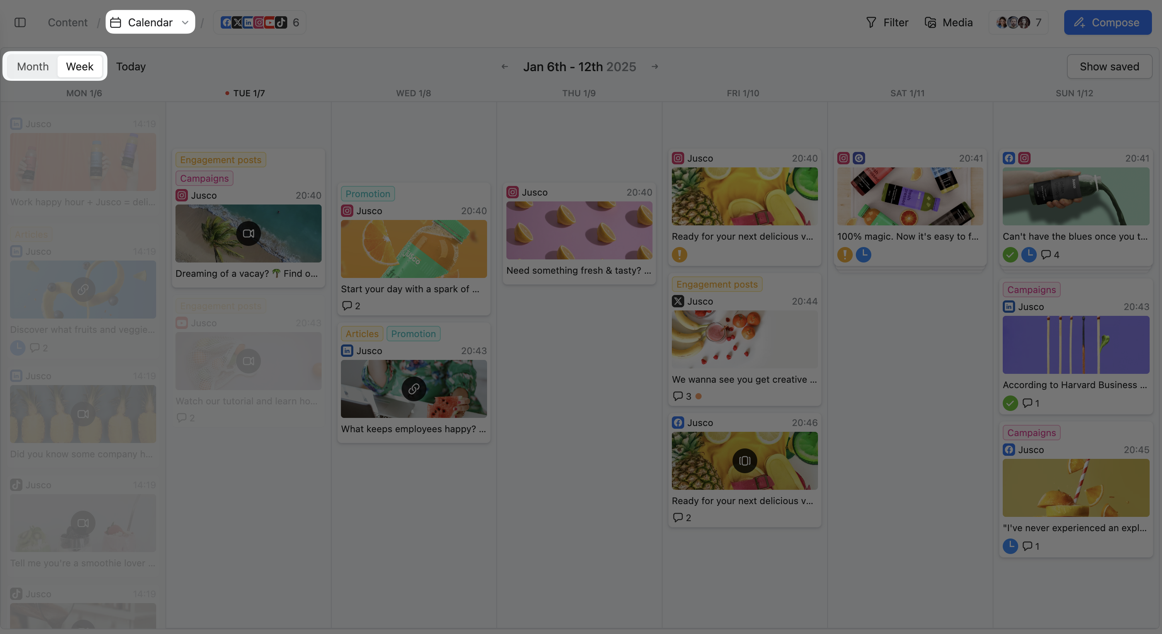Open the social profiles selector showing 6

(x=259, y=22)
